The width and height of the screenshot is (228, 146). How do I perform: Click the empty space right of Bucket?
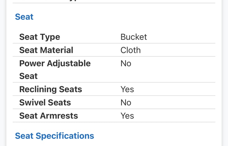click(181, 37)
